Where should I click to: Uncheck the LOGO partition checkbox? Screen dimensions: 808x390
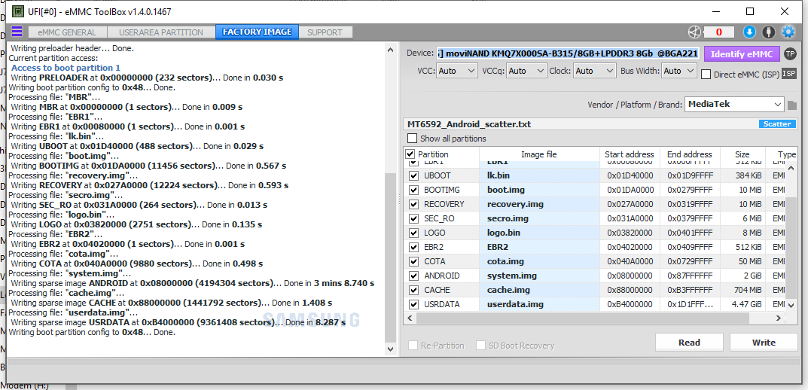click(413, 233)
